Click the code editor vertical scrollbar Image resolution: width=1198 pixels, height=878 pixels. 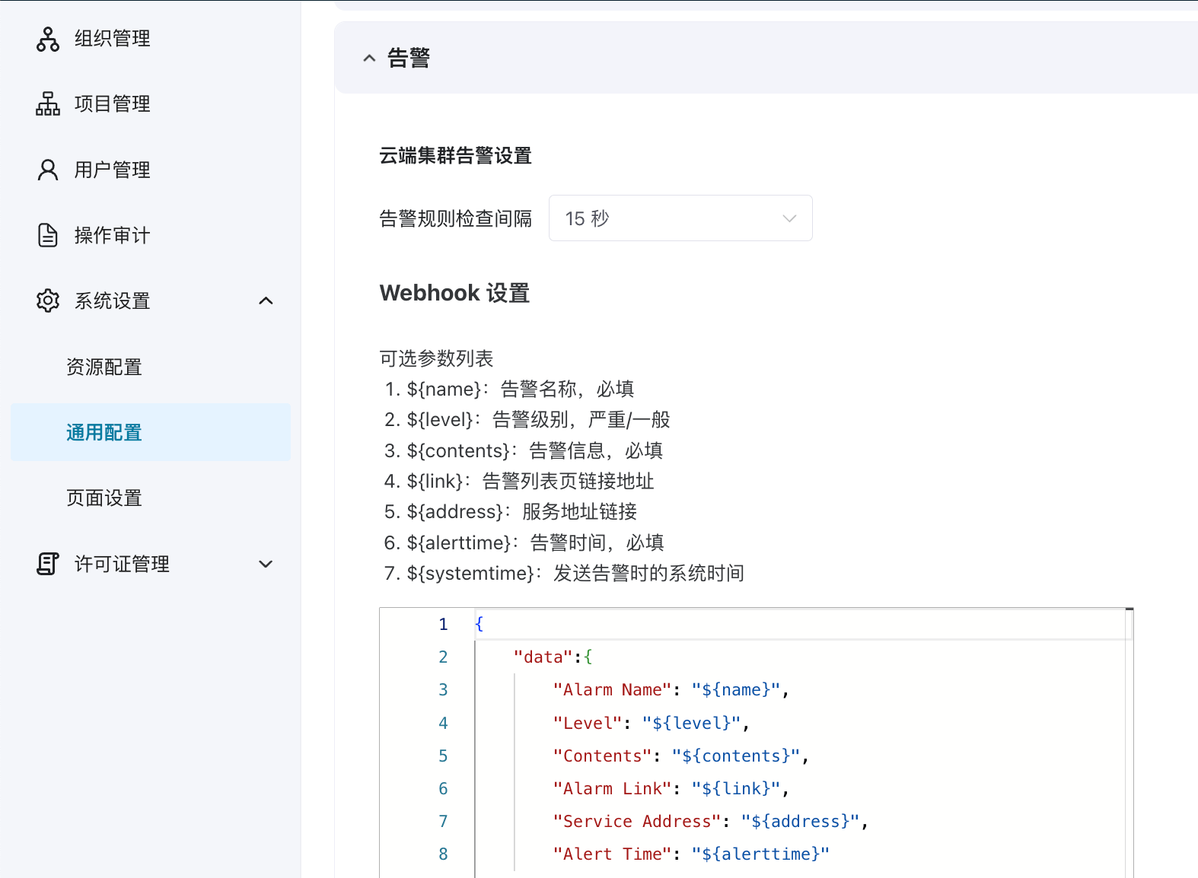point(1129,743)
